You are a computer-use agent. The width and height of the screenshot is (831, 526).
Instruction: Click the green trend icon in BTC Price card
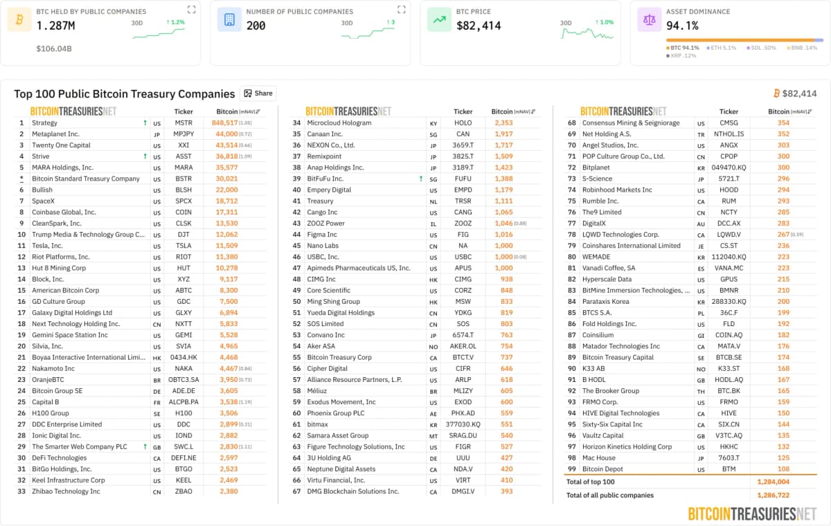[439, 19]
